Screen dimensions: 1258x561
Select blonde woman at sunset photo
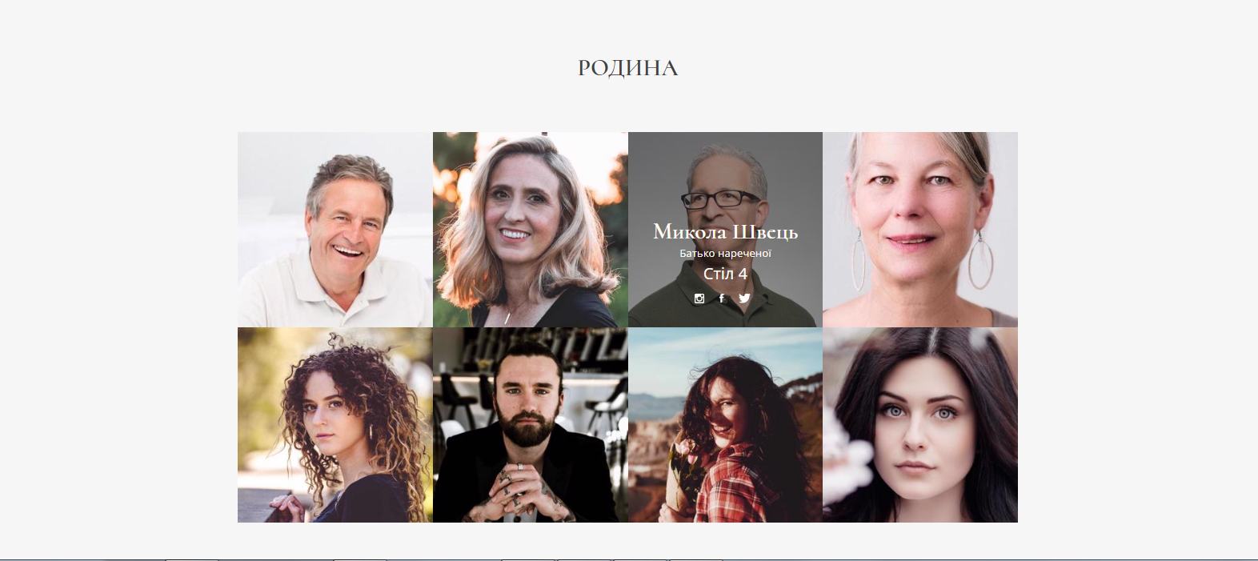click(x=531, y=230)
